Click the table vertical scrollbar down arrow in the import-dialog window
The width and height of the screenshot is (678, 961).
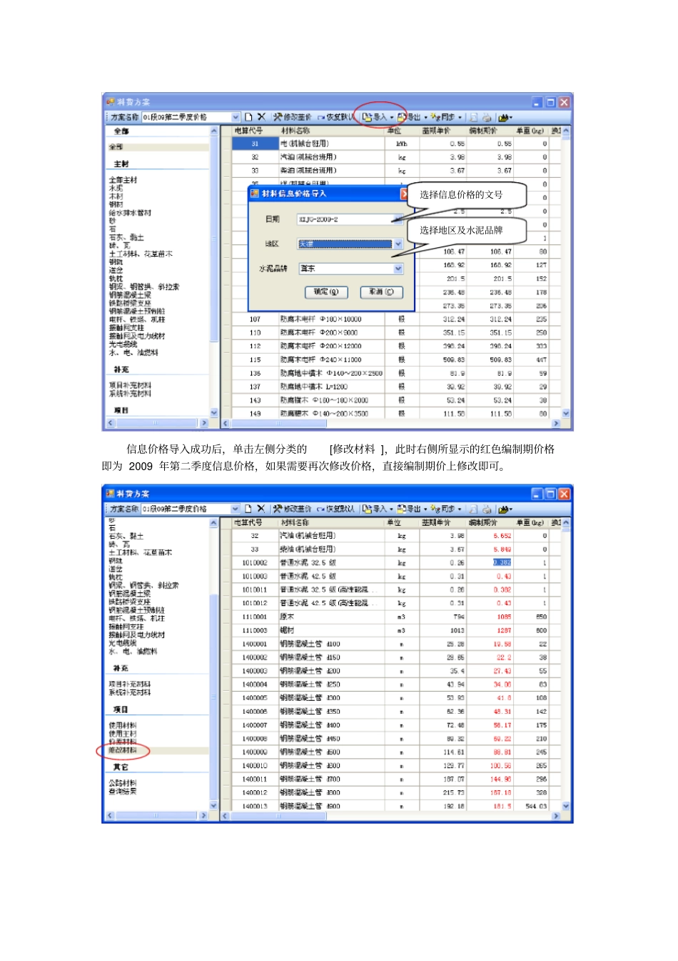point(566,413)
